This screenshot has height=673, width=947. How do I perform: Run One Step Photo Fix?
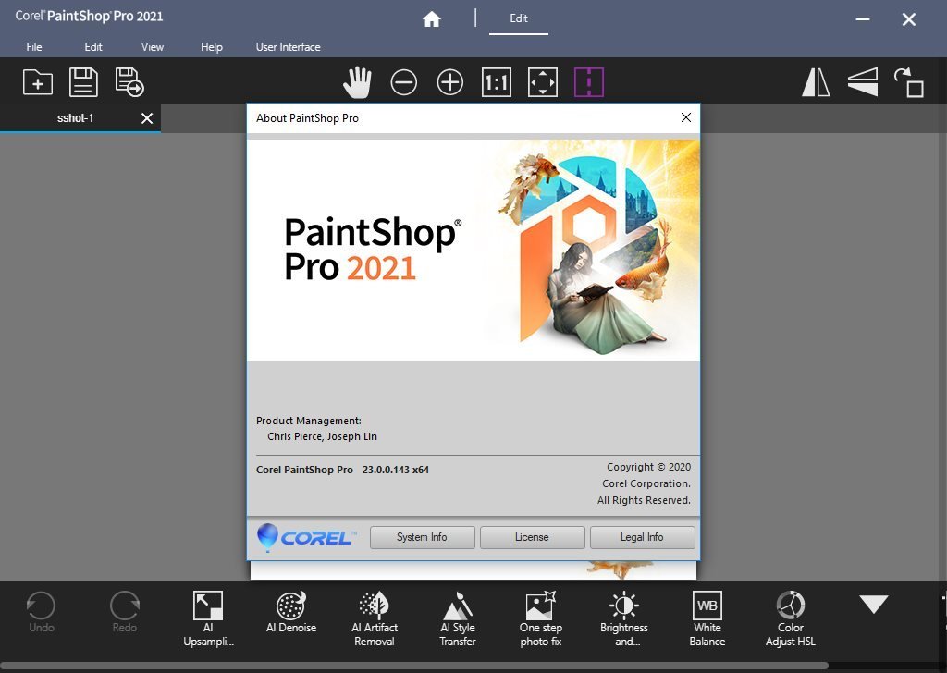click(540, 612)
